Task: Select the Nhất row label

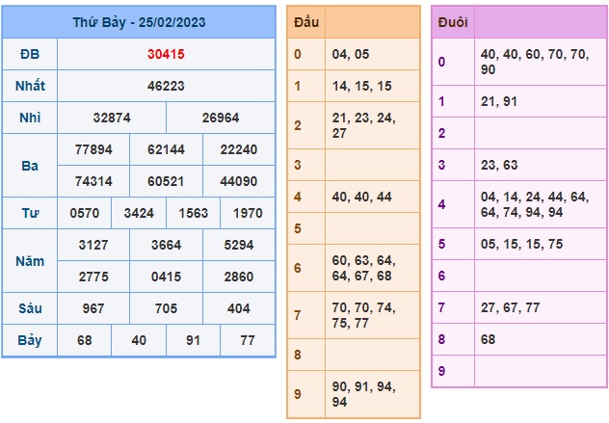Action: tap(30, 86)
